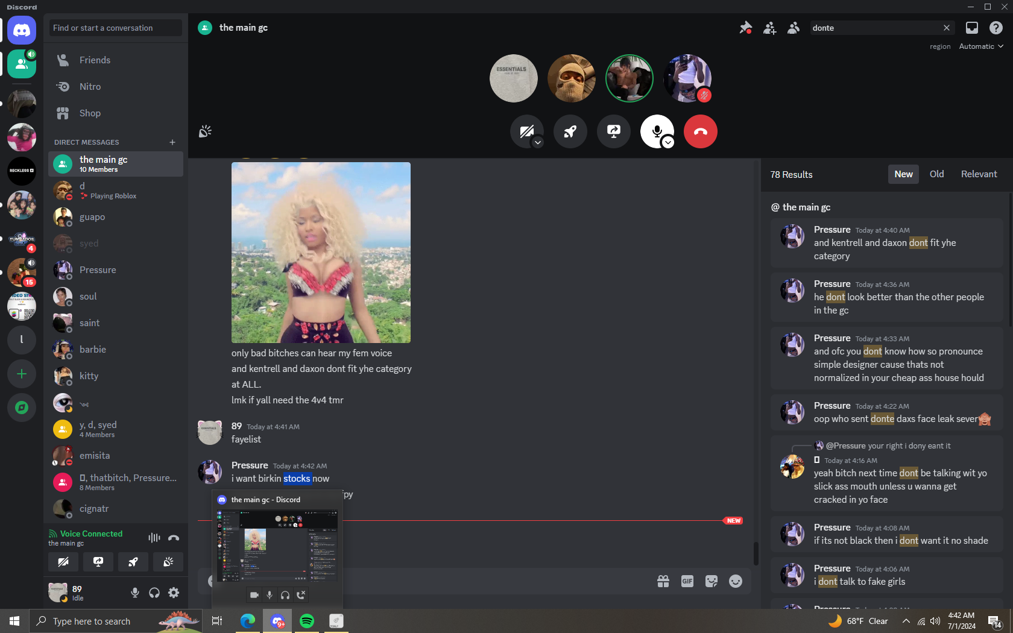Jump to the 'donte daxs face leak' result
Image resolution: width=1013 pixels, height=633 pixels.
[x=886, y=413]
